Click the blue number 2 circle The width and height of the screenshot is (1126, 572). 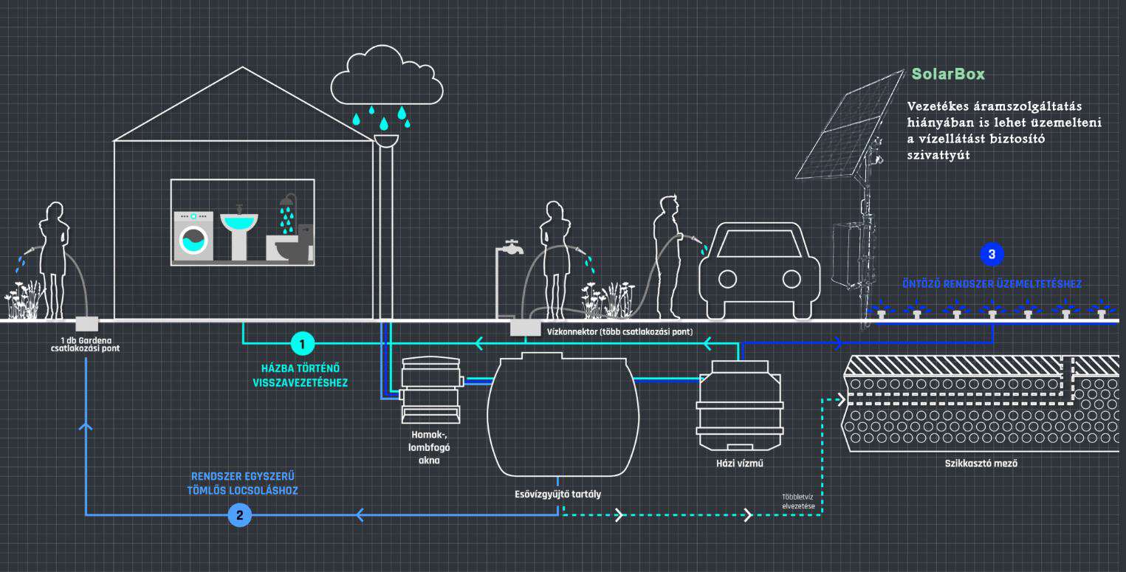coord(239,514)
